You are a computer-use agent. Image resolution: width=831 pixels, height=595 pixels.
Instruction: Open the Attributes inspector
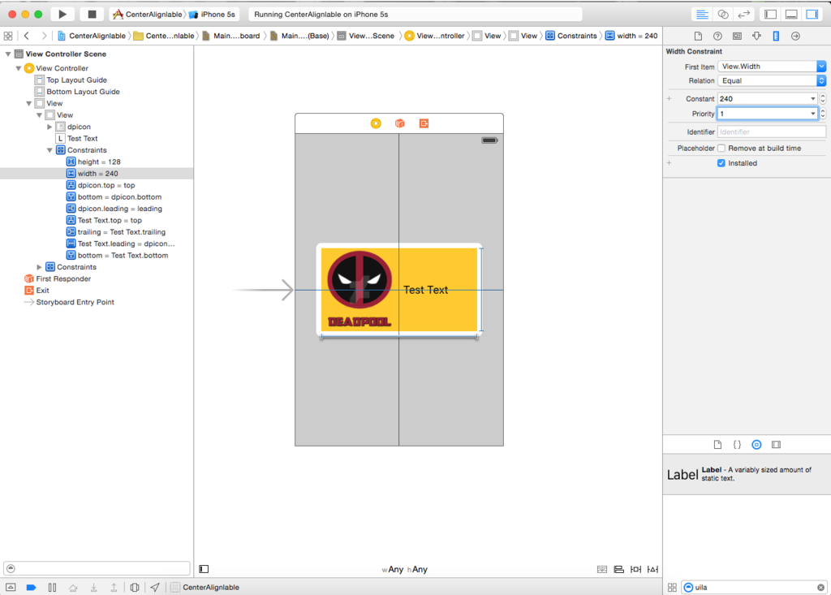756,36
